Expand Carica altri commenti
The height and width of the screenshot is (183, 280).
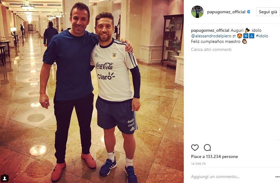[x=211, y=49]
